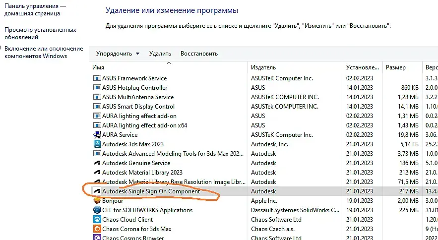This screenshot has width=438, height=240.
Task: Click the Autodesk Genuine Service icon
Action: (x=97, y=163)
